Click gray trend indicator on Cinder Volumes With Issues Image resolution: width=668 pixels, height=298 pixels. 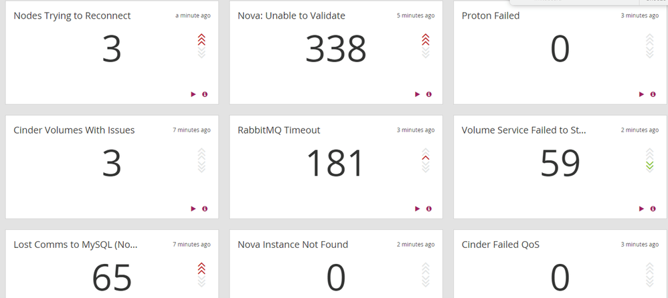coord(201,160)
